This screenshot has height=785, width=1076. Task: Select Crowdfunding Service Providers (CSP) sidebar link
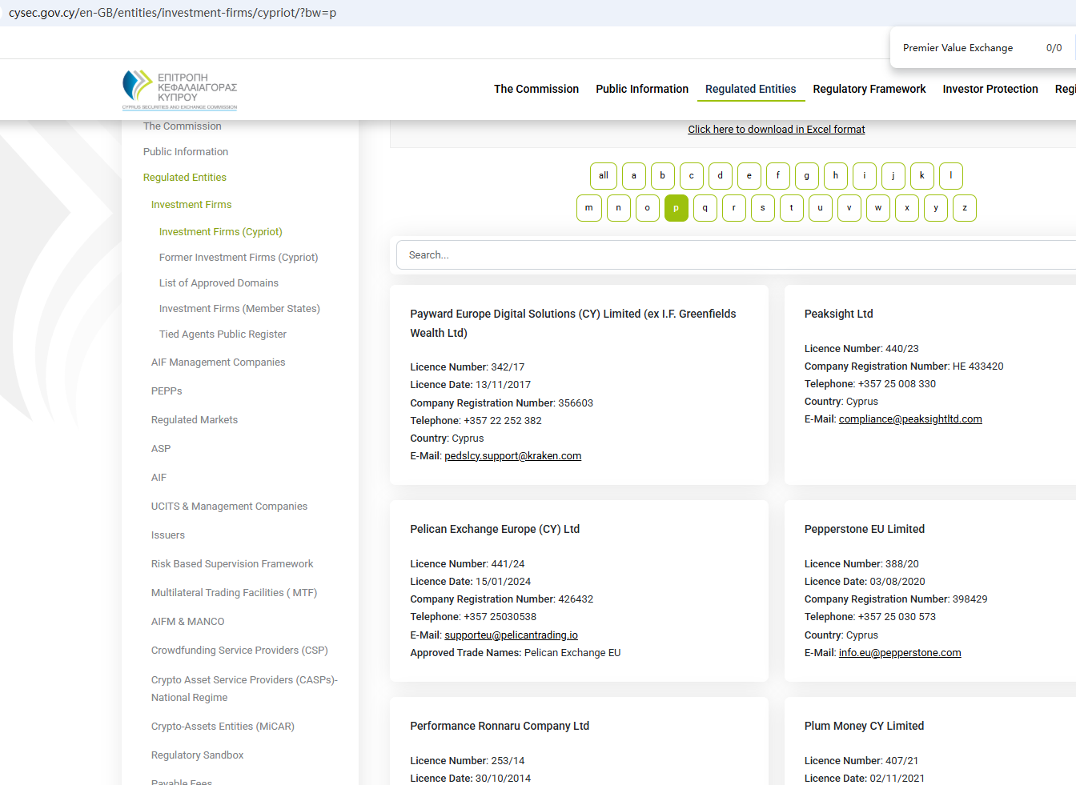point(239,651)
